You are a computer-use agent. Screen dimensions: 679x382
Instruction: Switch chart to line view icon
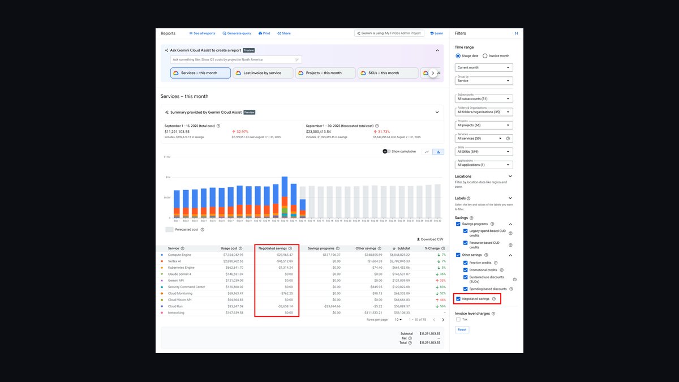click(x=426, y=152)
